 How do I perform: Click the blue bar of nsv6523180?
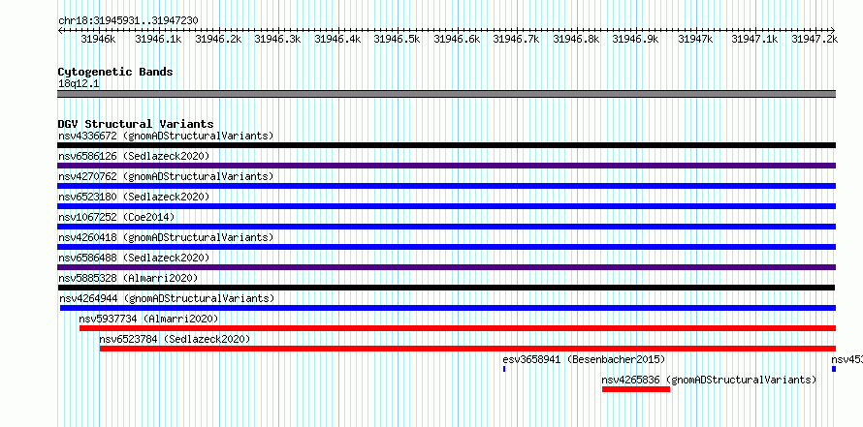coord(446,206)
